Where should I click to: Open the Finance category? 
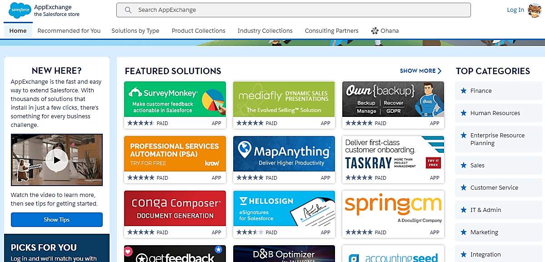click(x=499, y=91)
